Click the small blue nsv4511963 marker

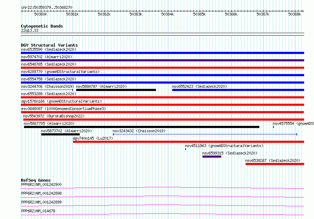(x=186, y=149)
